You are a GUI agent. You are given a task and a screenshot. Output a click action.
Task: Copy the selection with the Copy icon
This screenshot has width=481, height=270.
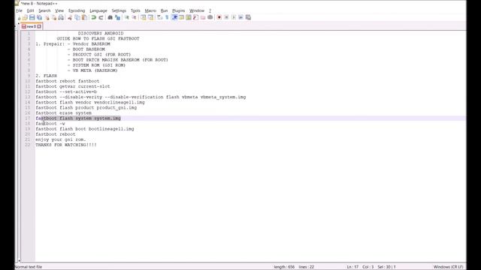click(x=77, y=17)
